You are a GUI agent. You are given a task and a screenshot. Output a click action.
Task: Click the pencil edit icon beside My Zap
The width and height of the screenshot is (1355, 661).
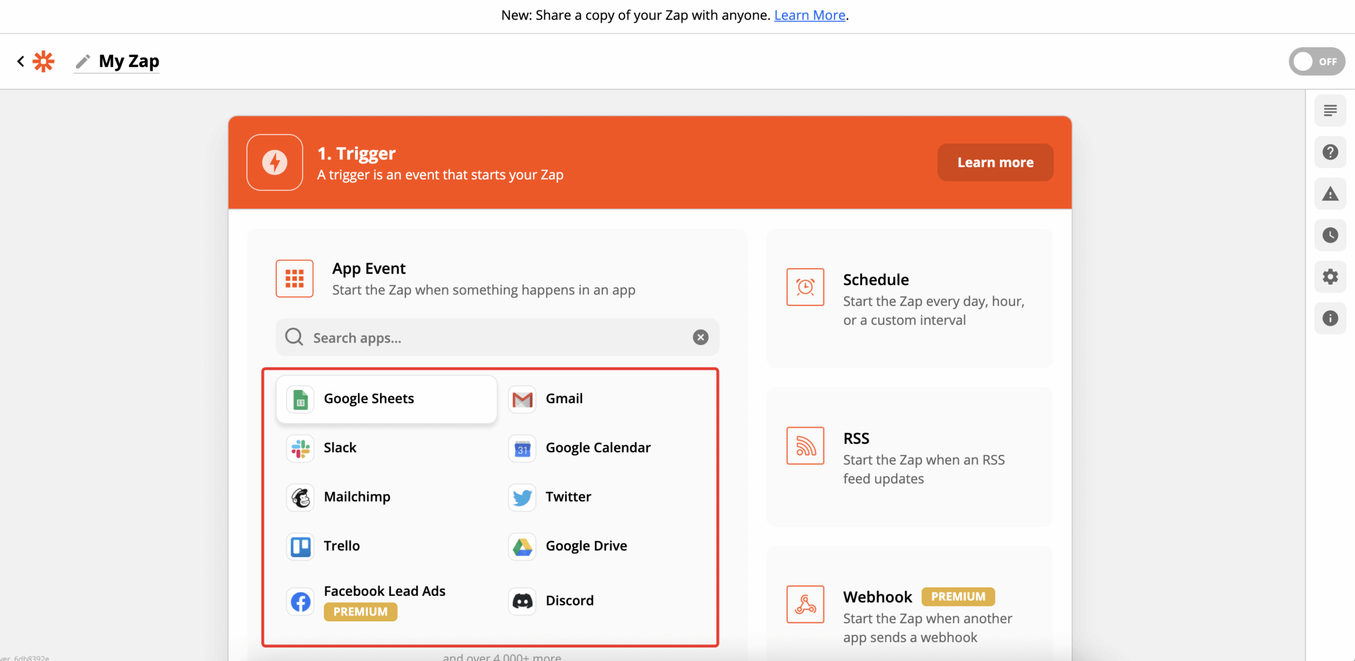(x=83, y=61)
